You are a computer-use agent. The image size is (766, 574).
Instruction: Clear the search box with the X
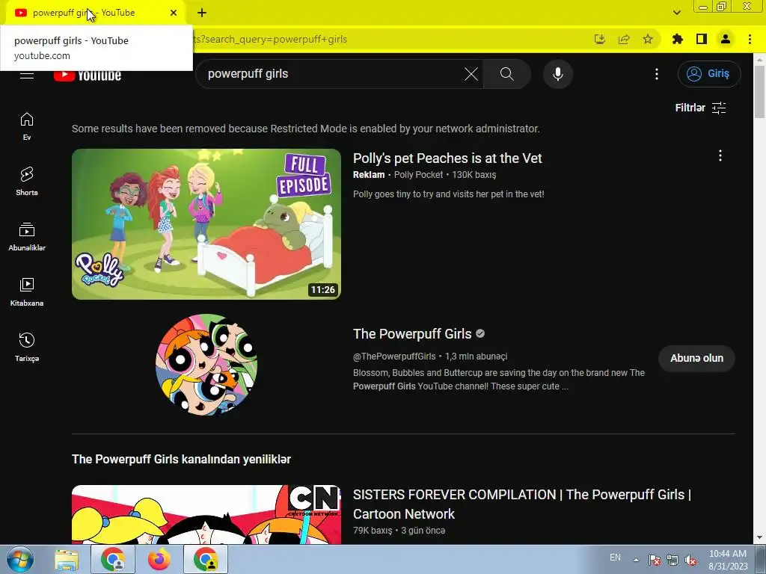471,74
